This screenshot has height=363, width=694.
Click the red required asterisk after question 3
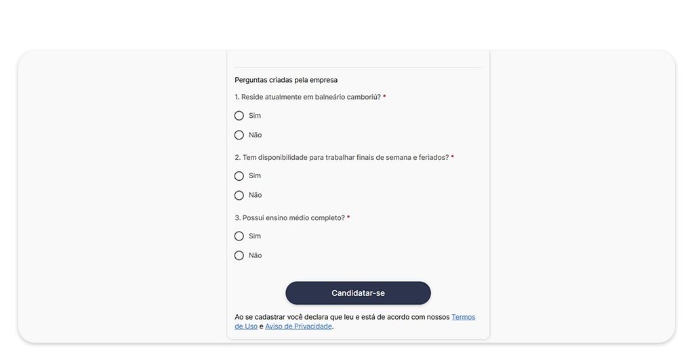(x=348, y=218)
